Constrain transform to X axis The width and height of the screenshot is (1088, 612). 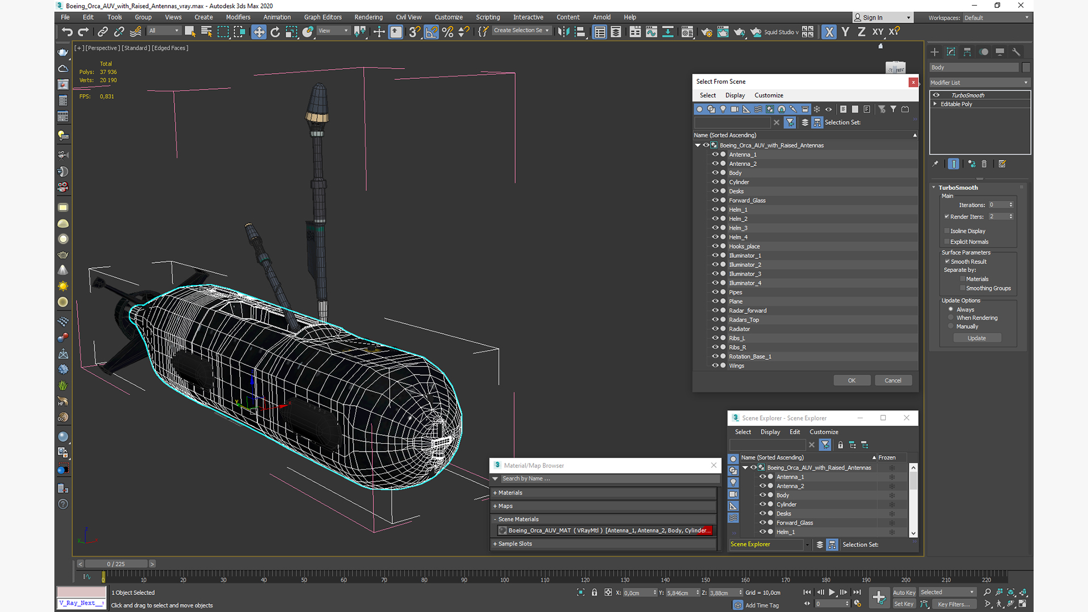(x=829, y=32)
